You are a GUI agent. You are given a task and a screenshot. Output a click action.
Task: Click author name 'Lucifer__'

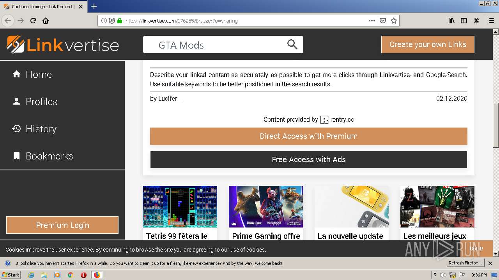[x=170, y=99]
